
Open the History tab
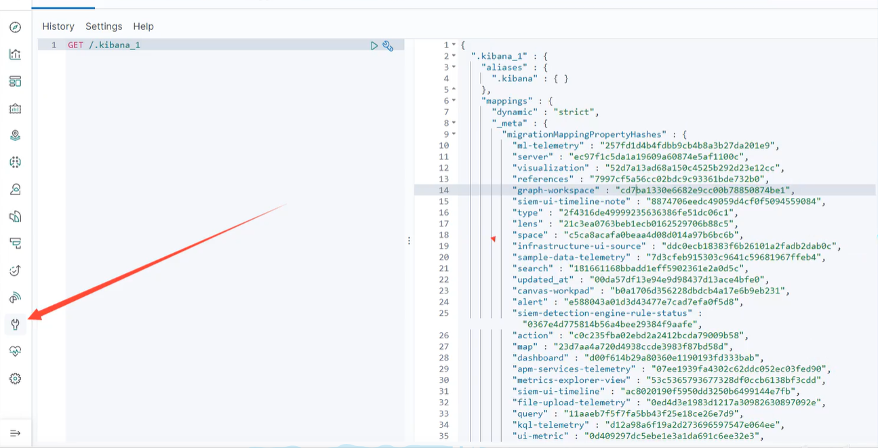click(x=58, y=26)
